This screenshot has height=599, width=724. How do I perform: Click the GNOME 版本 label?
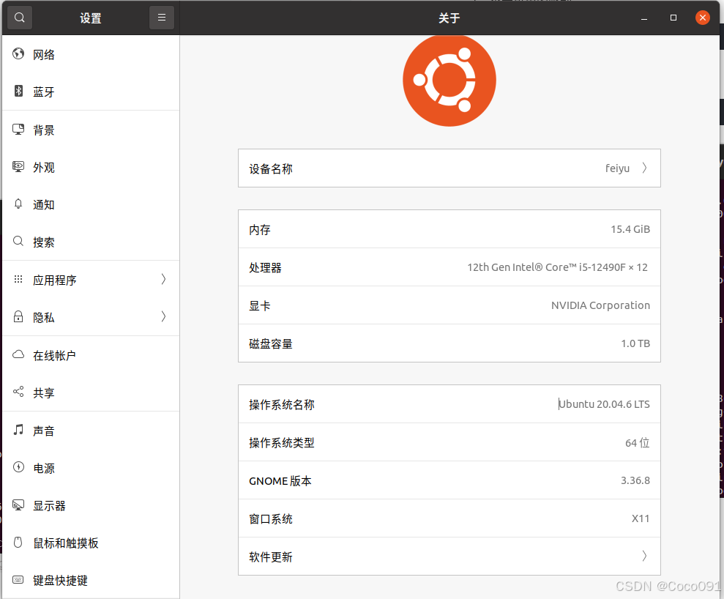click(x=280, y=481)
